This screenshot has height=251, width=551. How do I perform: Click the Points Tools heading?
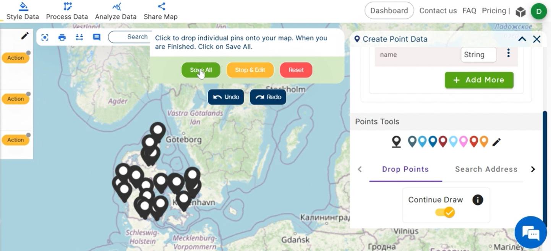(x=377, y=121)
